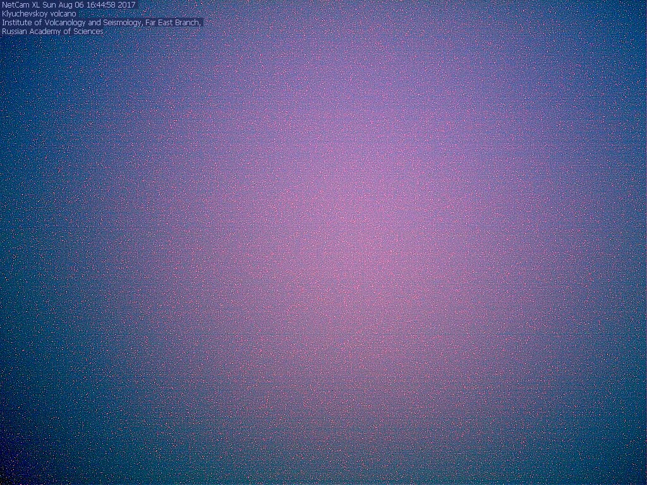Click the 'Russian Academy of Sciences' text line
This screenshot has width=647, height=485.
[52, 32]
